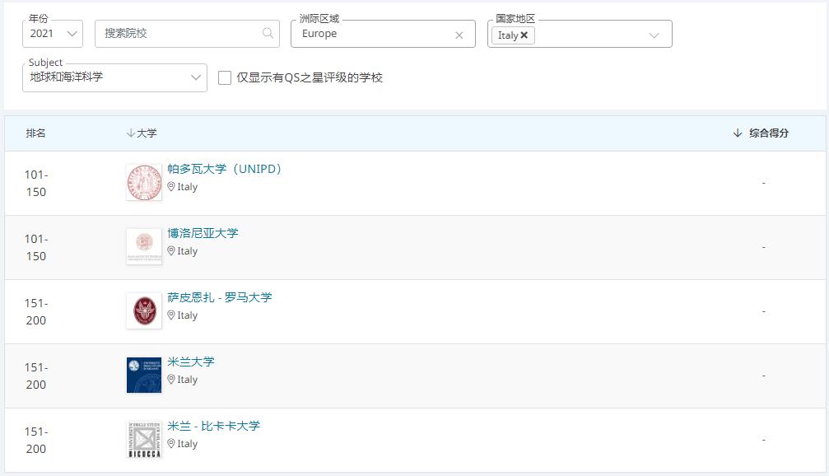Open the 米兰 - 比卡卡大学 link
This screenshot has width=829, height=476.
coord(214,426)
